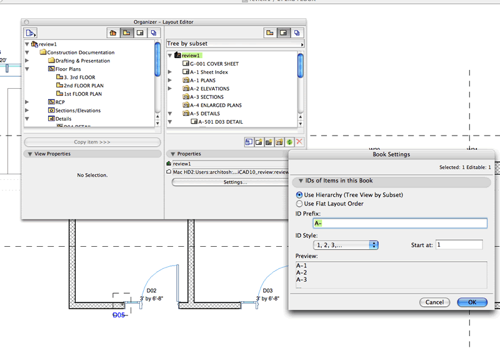Click the red X delete icon
The height and width of the screenshot is (348, 500).
pyautogui.click(x=299, y=142)
